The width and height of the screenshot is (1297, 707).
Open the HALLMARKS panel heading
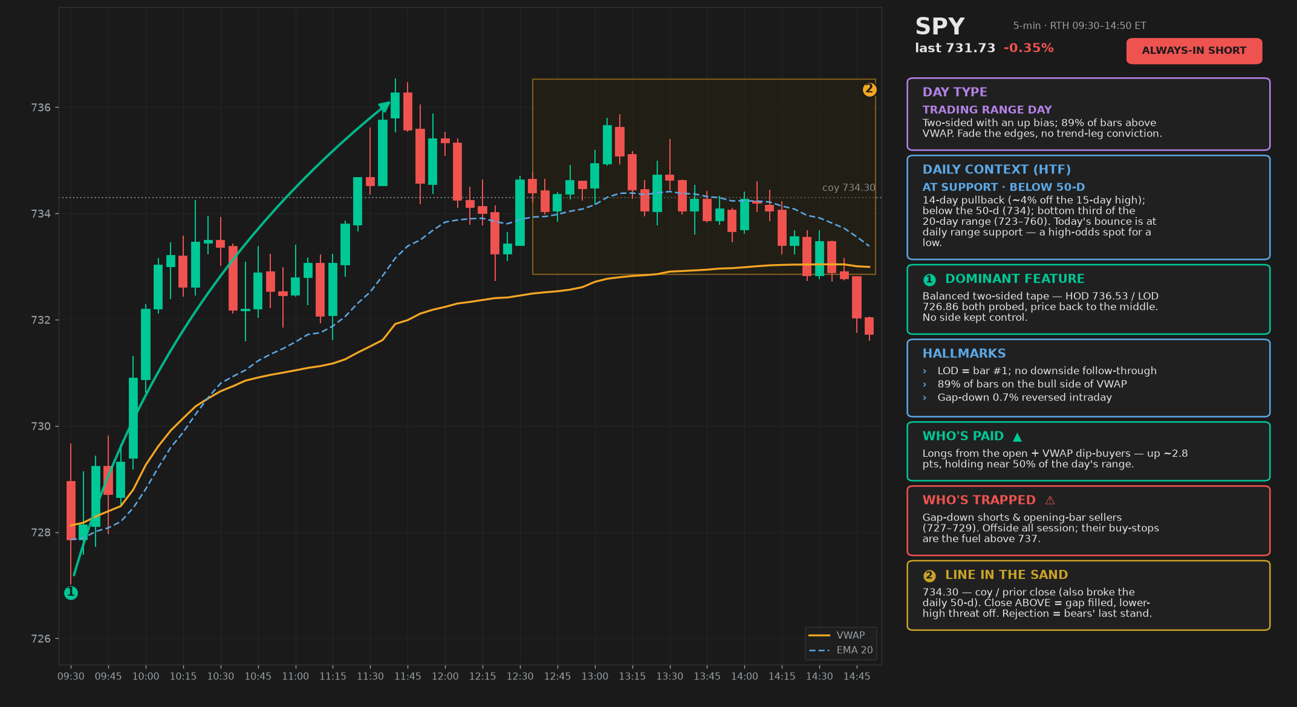click(x=964, y=353)
